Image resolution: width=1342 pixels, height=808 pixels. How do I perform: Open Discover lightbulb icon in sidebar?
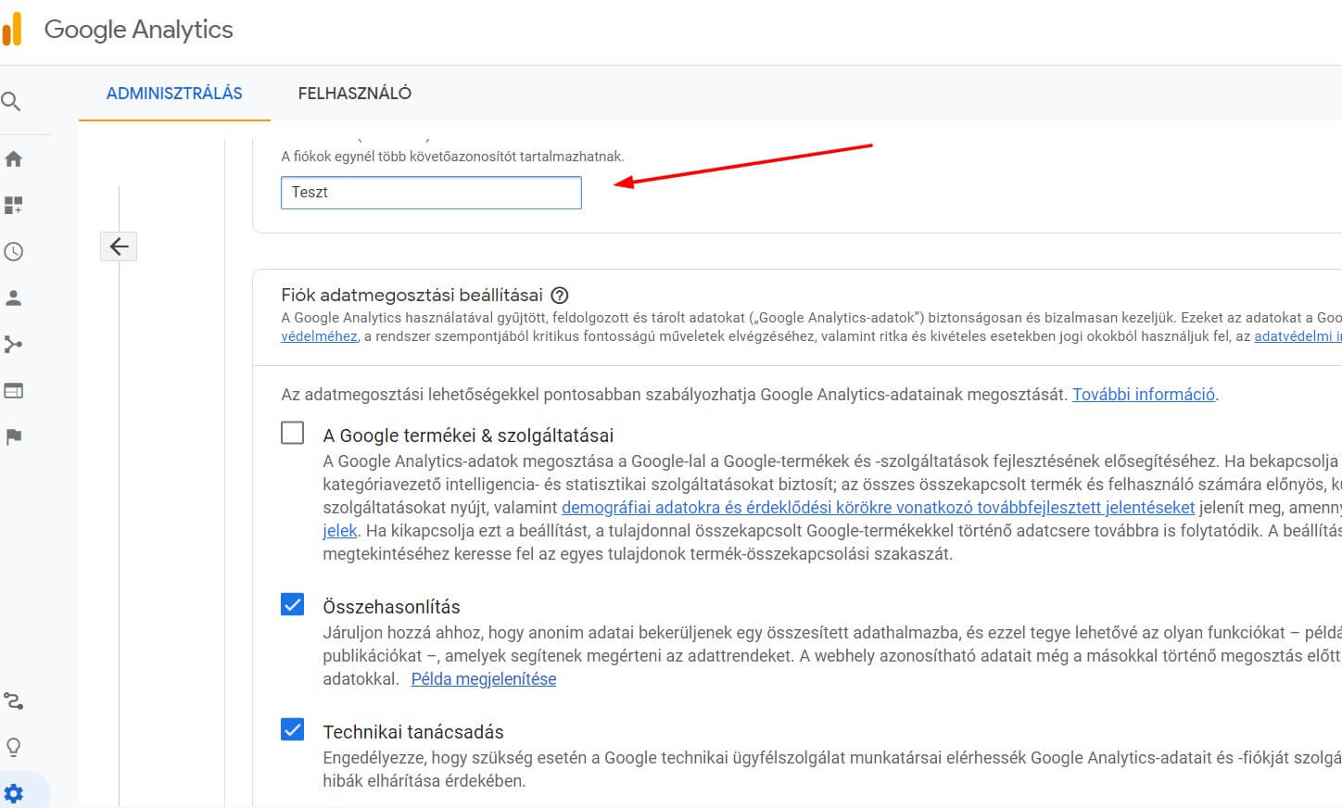coord(13,747)
